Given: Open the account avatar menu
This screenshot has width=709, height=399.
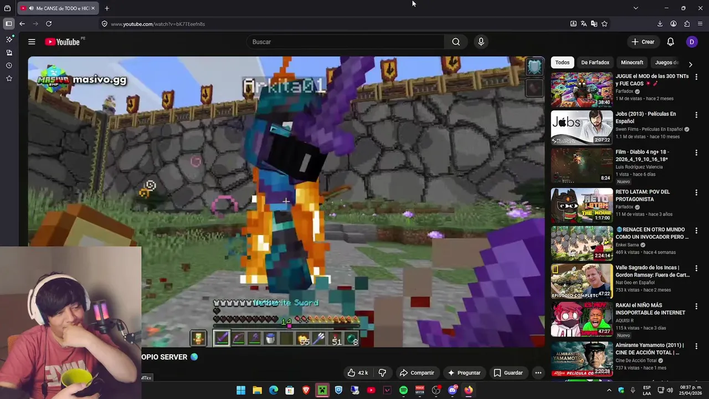Looking at the screenshot, I should pyautogui.click(x=691, y=42).
